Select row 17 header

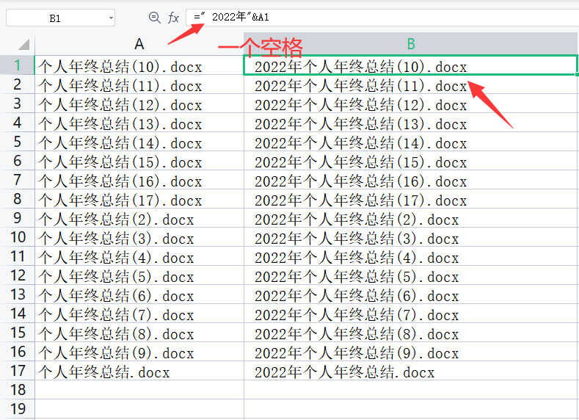[17, 372]
